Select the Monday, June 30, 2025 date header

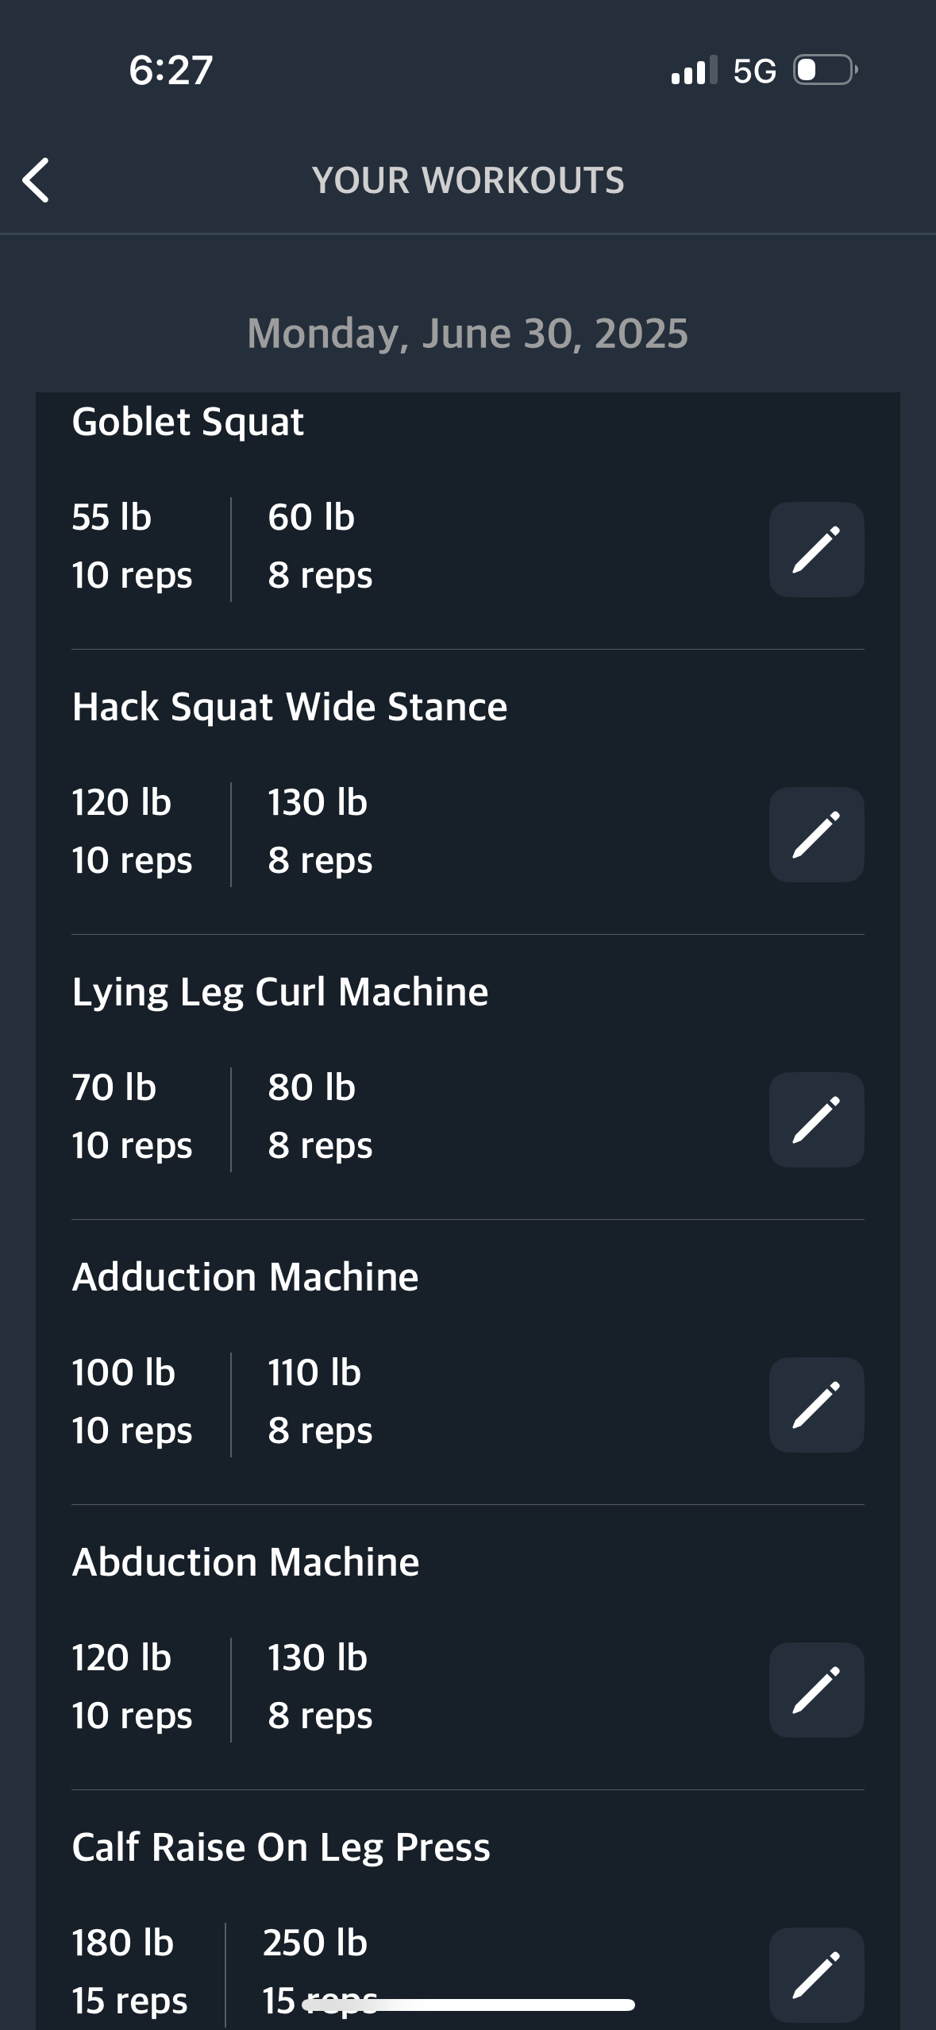coord(468,334)
